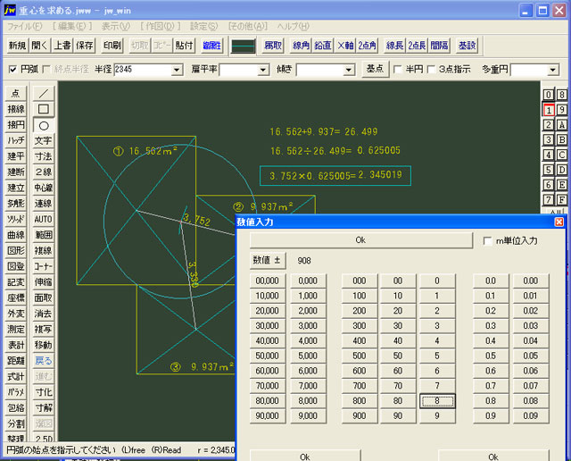Click the 5,000 number button
Viewport: 571px width, 461px height.
click(308, 356)
